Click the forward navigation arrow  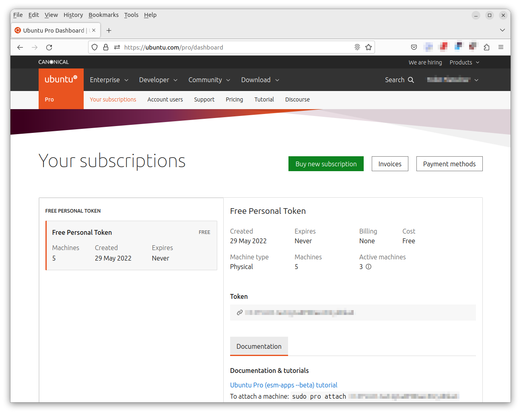35,47
